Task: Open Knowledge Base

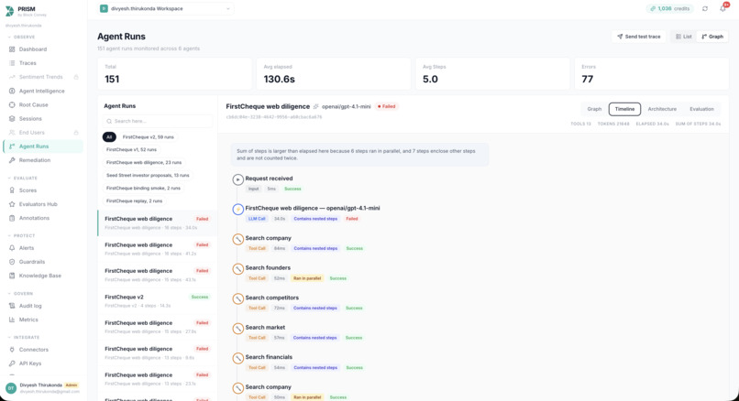Action: pos(42,276)
